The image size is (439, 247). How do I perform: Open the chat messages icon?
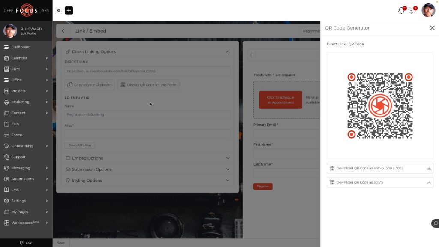pyautogui.click(x=412, y=11)
